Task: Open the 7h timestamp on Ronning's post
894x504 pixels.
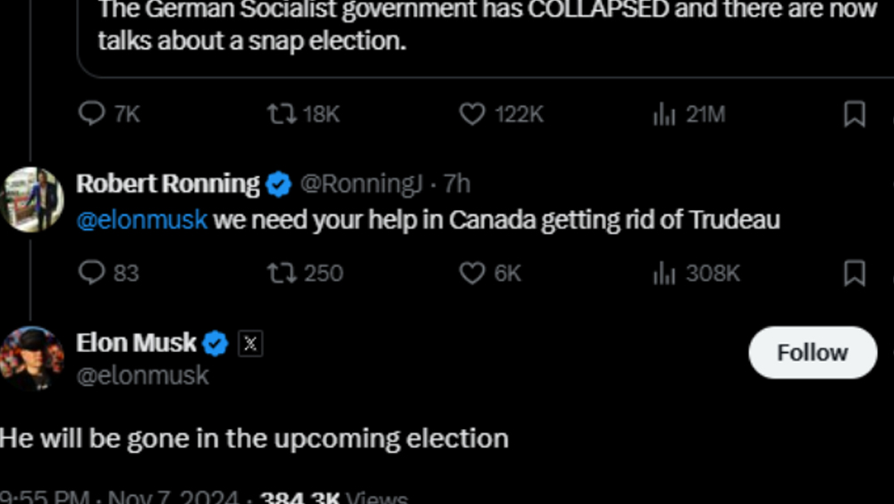Action: [457, 184]
